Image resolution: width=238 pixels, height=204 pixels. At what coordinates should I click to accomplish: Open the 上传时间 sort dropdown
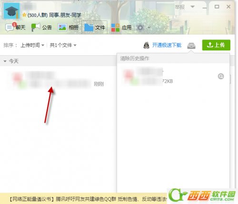click(x=32, y=45)
